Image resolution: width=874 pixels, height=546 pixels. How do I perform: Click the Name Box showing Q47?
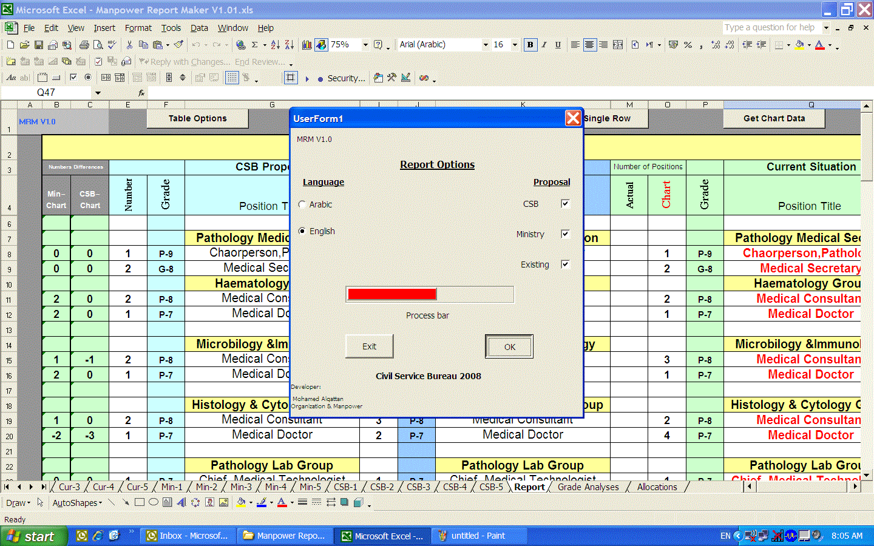click(x=46, y=93)
